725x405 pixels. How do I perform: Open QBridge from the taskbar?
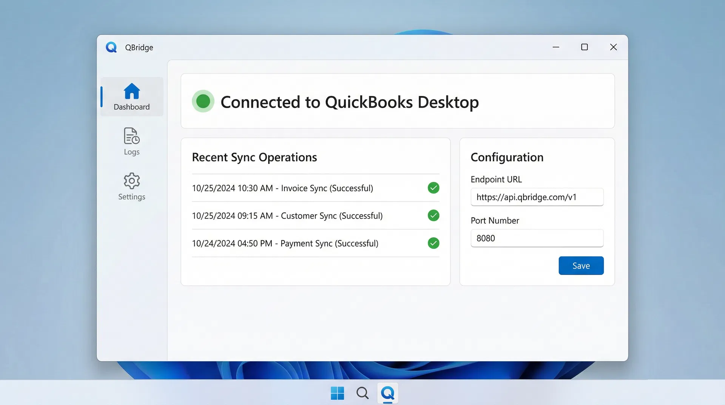[387, 393]
